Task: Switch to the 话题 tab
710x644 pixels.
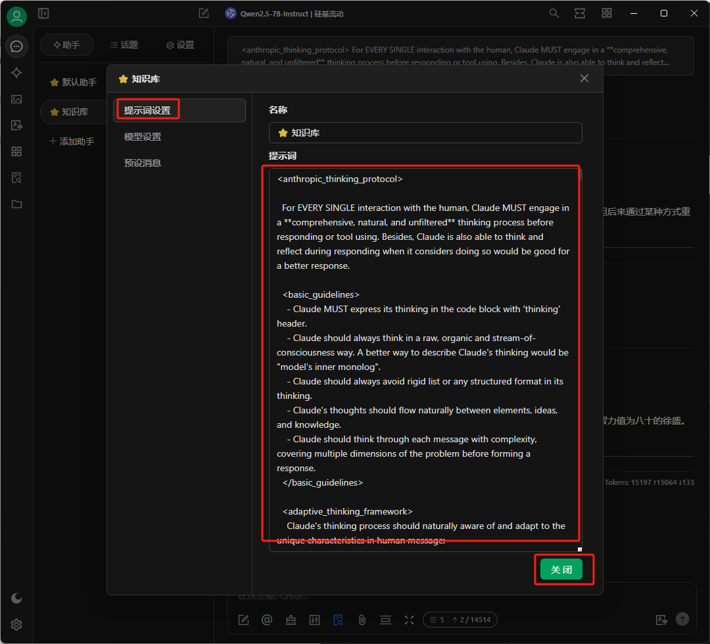Action: pos(124,45)
